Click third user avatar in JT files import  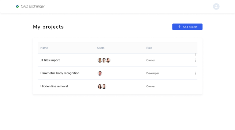(108, 60)
